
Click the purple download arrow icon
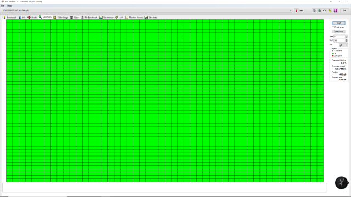(335, 10)
